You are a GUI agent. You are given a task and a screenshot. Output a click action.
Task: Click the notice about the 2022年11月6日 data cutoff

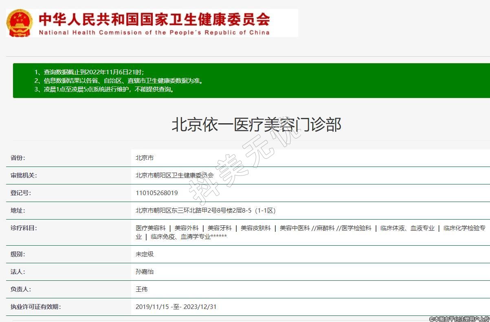pyautogui.click(x=89, y=72)
